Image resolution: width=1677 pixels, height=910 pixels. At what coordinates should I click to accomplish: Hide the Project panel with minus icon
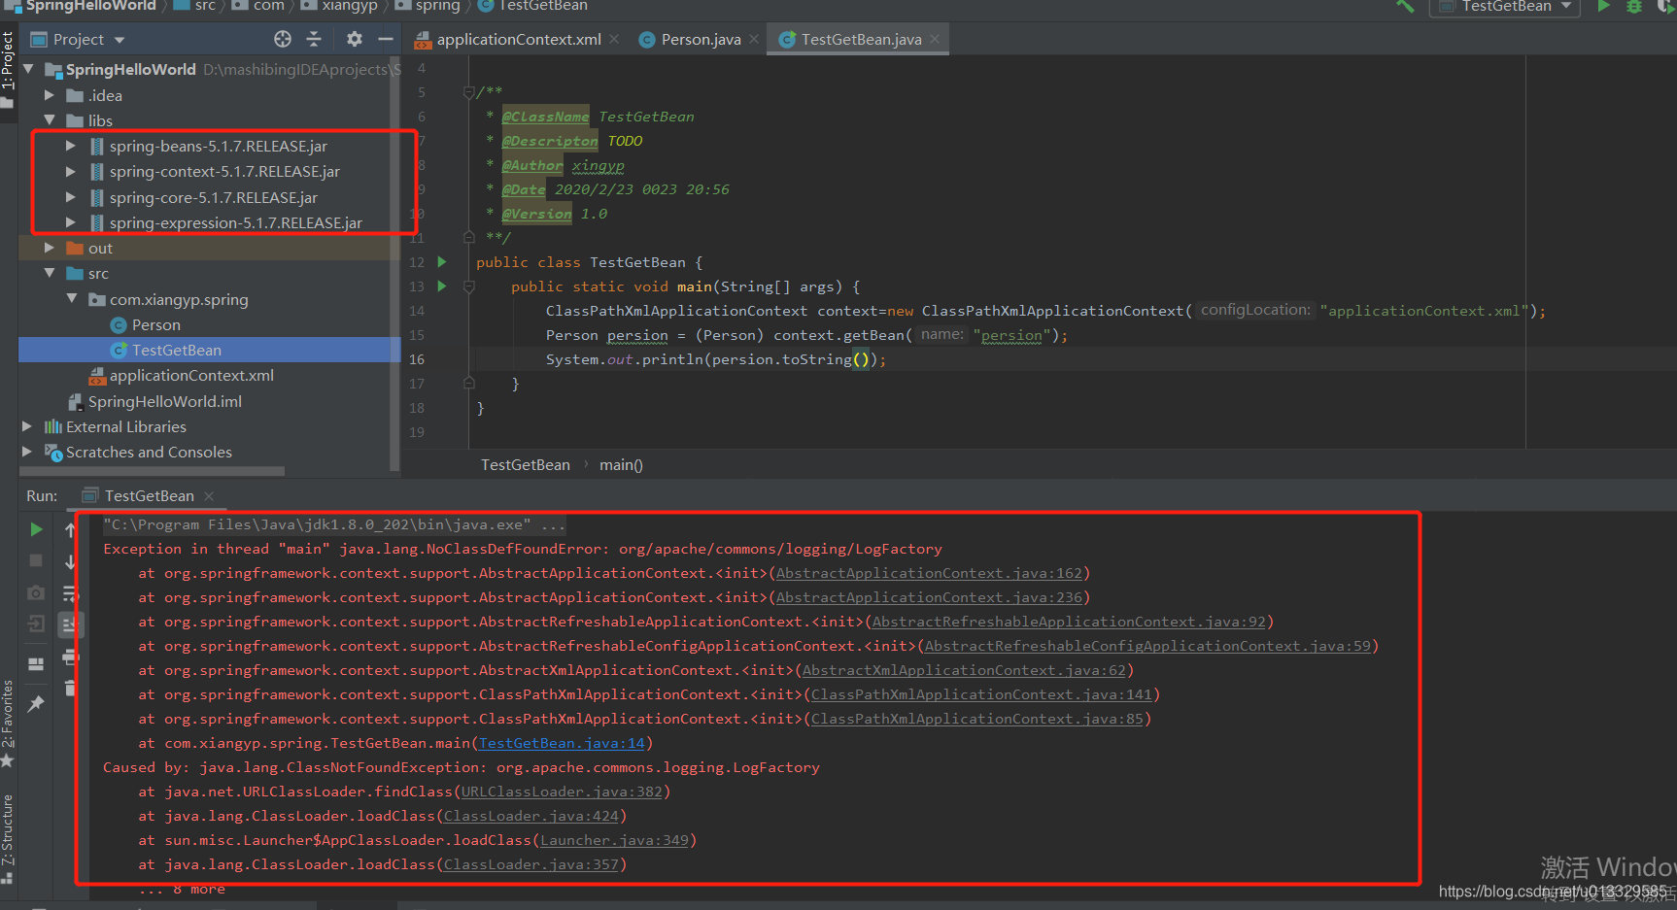click(x=385, y=39)
